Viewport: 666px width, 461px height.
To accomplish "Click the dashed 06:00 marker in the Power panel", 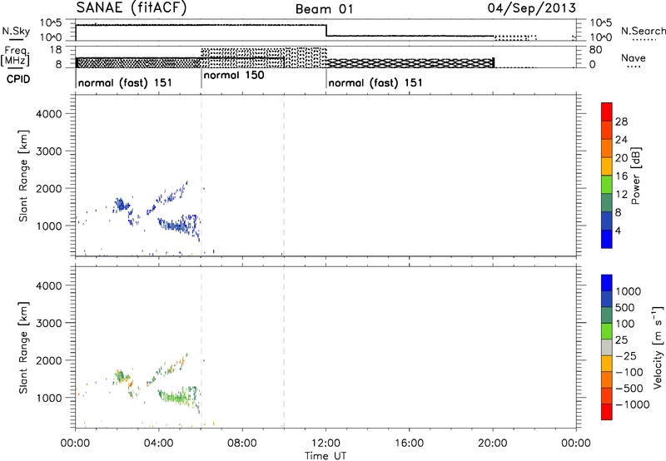I will click(201, 175).
